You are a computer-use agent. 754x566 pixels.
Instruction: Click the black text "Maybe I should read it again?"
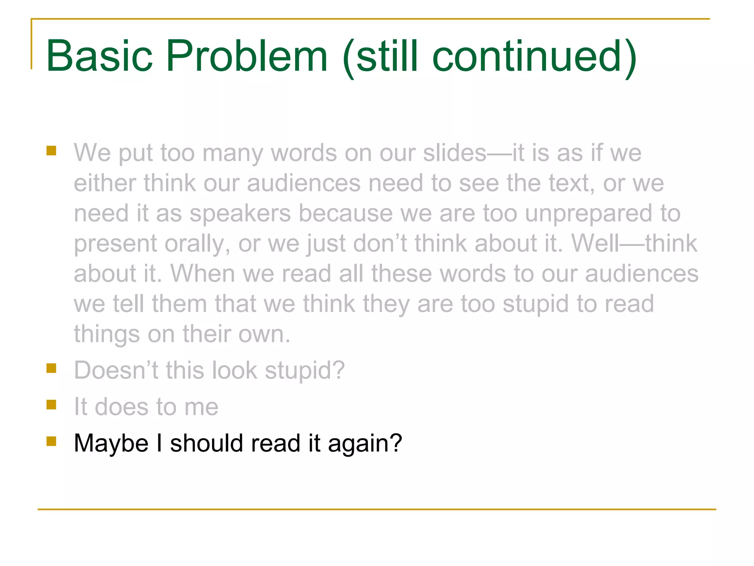click(238, 443)
